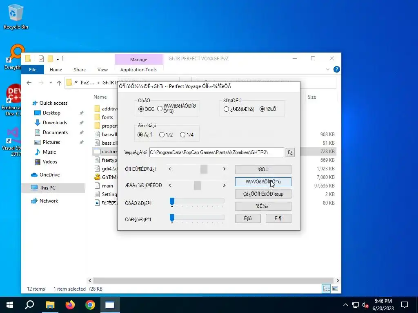Switch to large icons view in Explorer
The image size is (418, 313).
tap(335, 289)
